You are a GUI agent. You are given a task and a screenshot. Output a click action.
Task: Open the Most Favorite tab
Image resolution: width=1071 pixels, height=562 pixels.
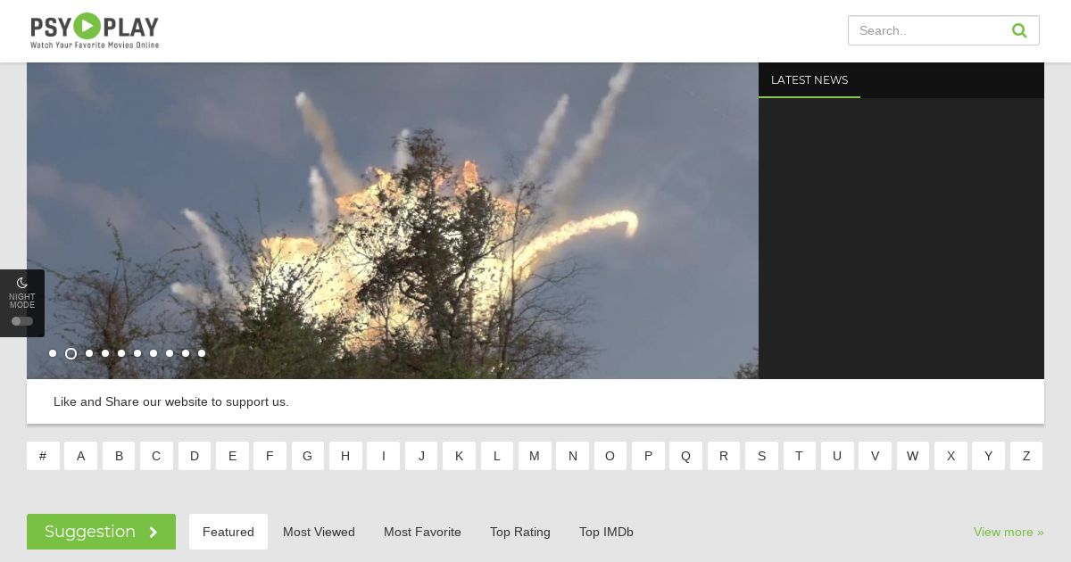pos(422,532)
